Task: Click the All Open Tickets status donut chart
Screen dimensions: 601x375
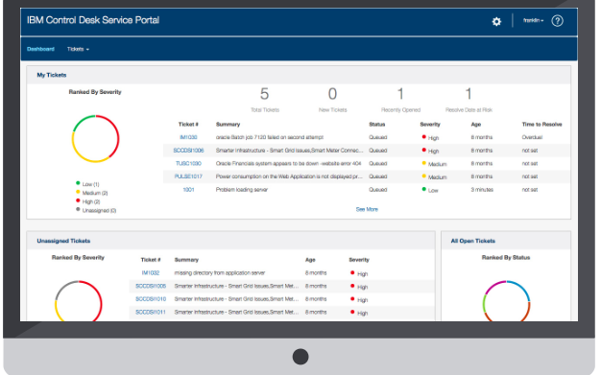Action: click(506, 301)
